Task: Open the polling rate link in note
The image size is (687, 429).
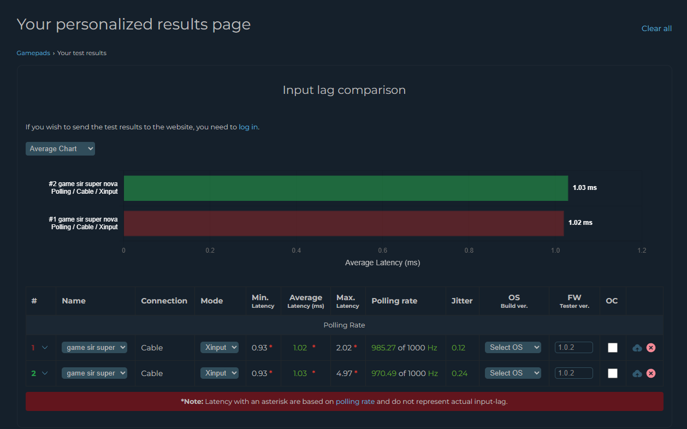Action: click(355, 401)
